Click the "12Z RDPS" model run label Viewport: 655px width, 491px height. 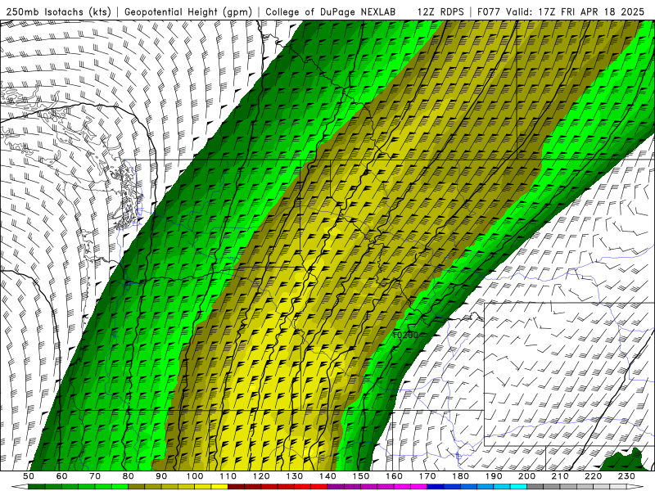point(440,11)
